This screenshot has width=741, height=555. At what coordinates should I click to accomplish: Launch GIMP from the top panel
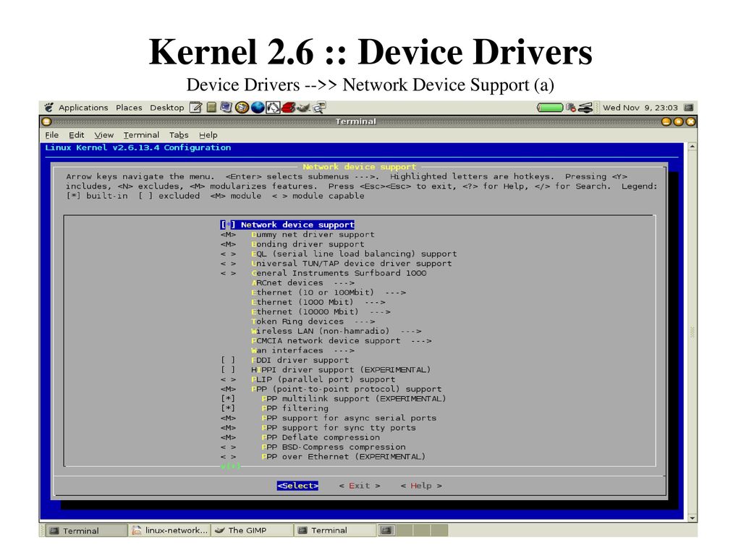tap(303, 108)
